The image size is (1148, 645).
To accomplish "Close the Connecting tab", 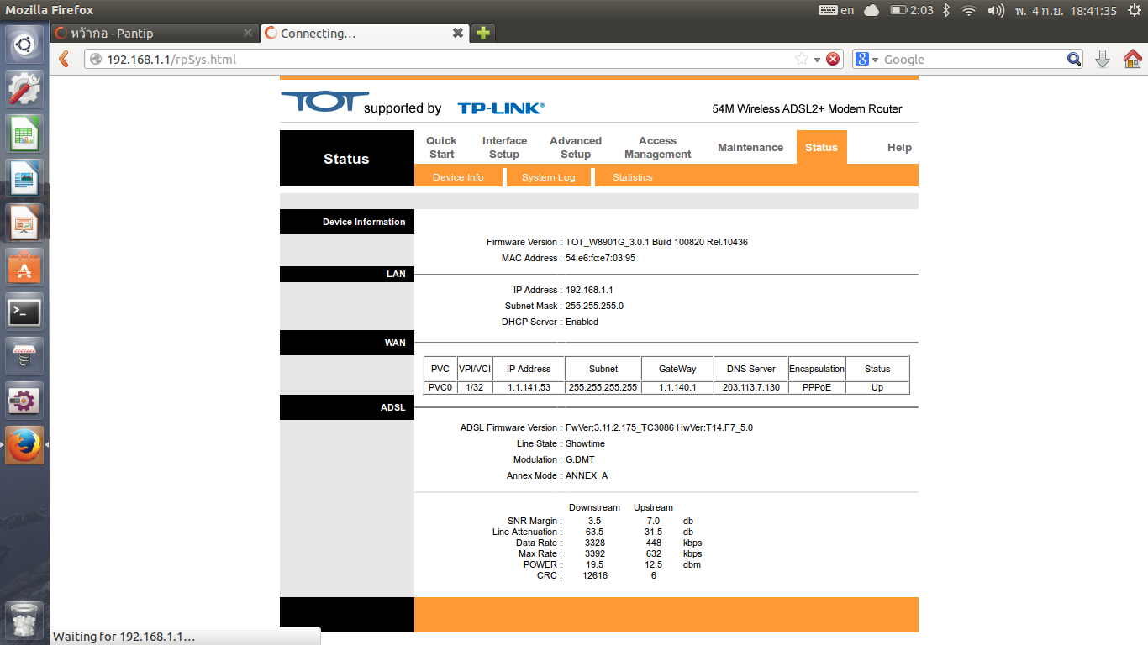I will 458,33.
